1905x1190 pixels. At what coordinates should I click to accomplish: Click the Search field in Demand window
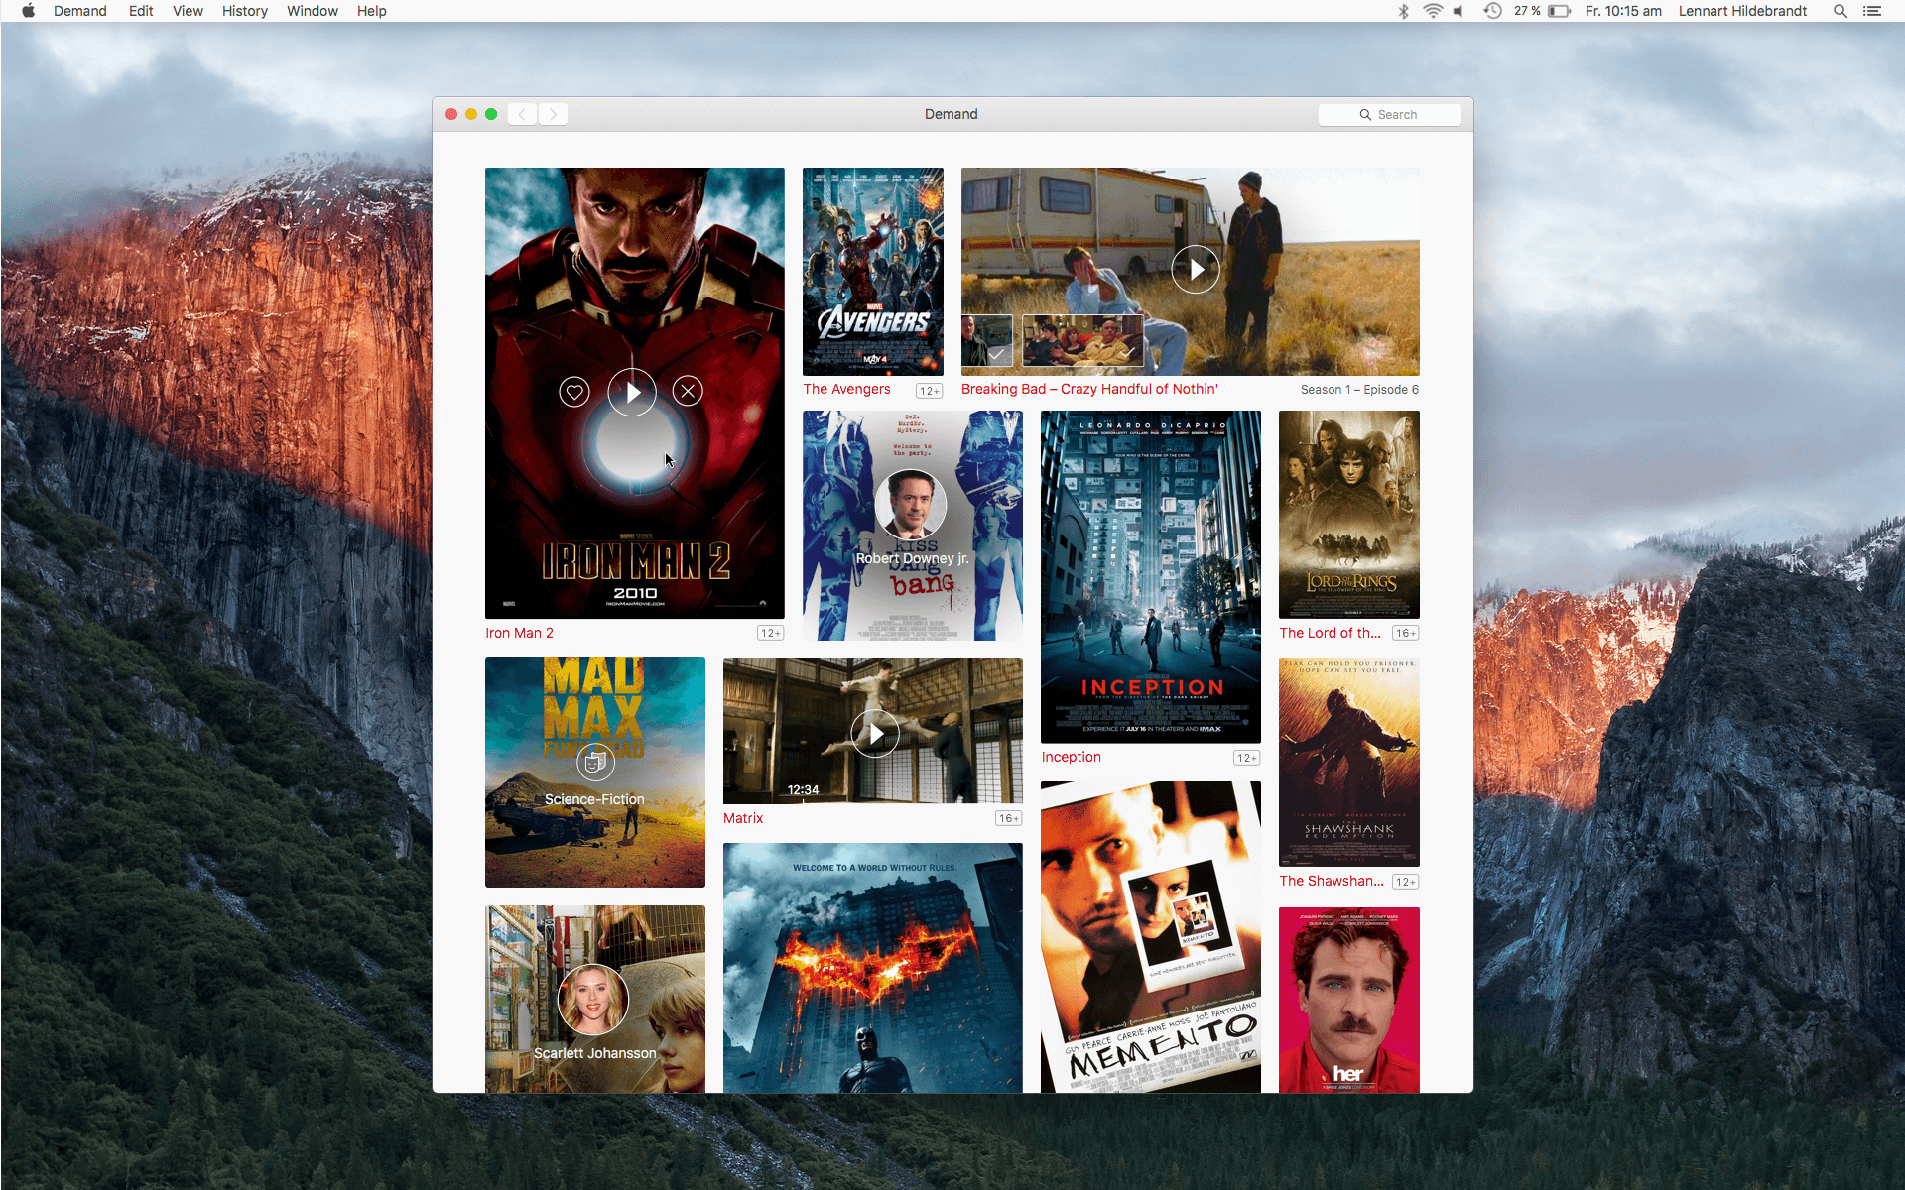(1389, 115)
